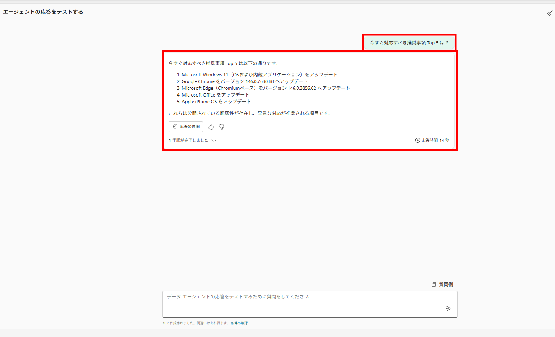Give the response a thumbs down
Image resolution: width=555 pixels, height=337 pixels.
click(x=221, y=127)
